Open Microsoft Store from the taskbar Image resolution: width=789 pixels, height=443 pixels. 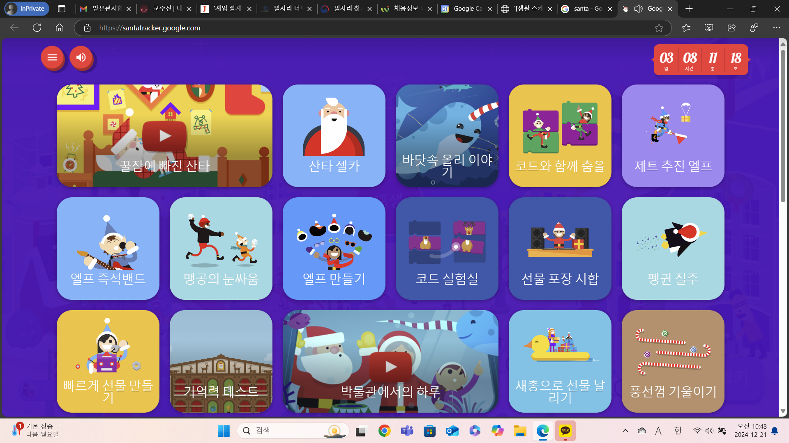(x=429, y=431)
